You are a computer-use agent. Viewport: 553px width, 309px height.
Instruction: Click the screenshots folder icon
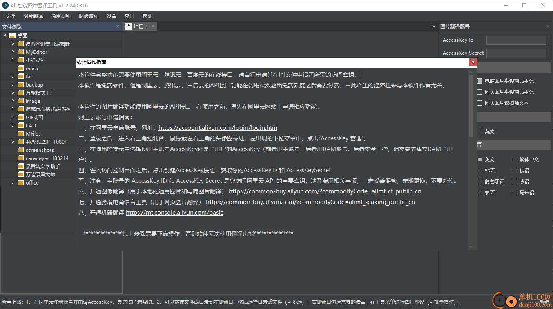(x=21, y=150)
